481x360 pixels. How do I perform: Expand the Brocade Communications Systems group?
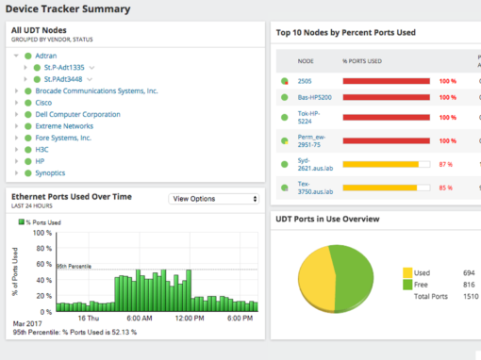tap(16, 90)
